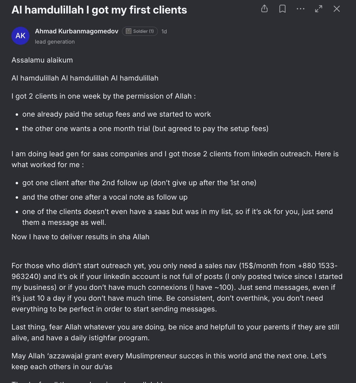Screen dimensions: 356x383
Task: Expand the post to full screen
Action: 319,9
